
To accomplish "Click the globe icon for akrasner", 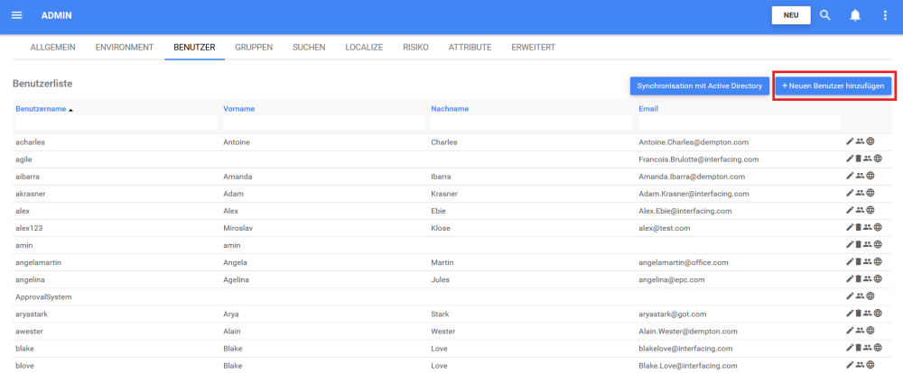I will point(870,194).
